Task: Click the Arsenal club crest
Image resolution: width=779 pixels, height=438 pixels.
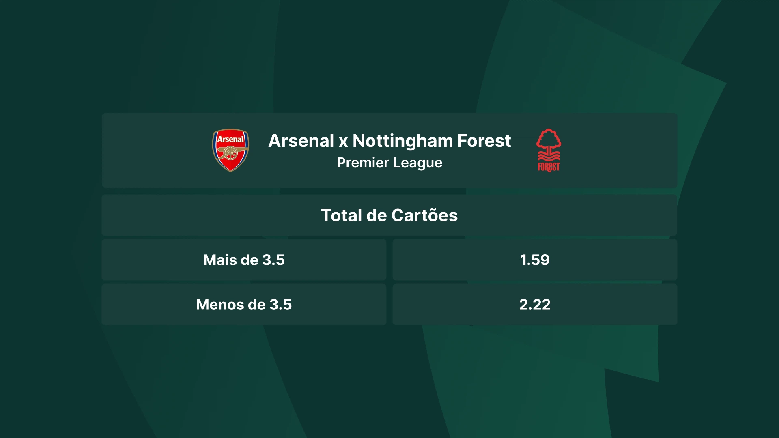Action: click(230, 150)
